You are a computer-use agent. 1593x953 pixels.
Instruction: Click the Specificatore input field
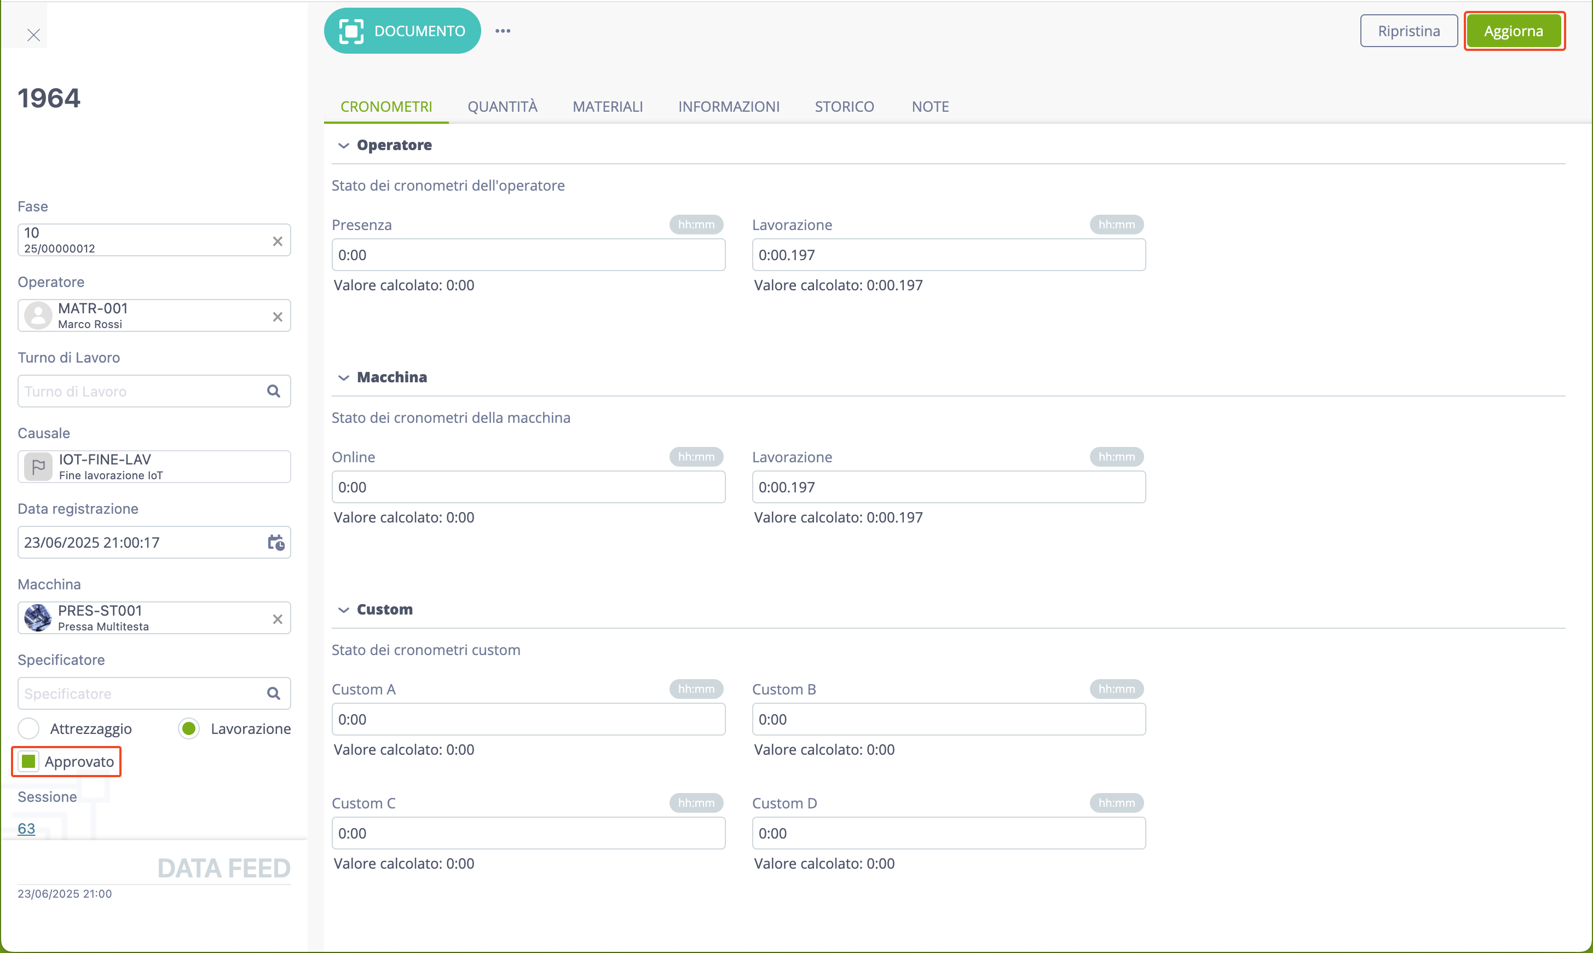click(154, 693)
